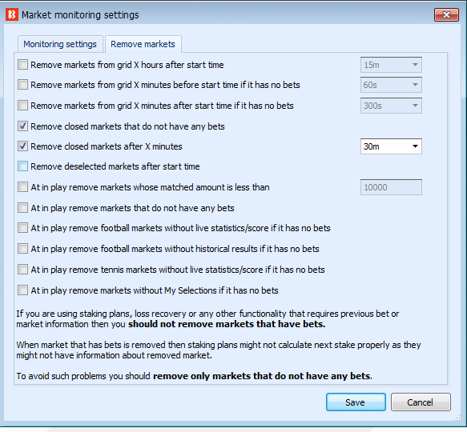Tick remove markets before start time if no bets

(22, 85)
